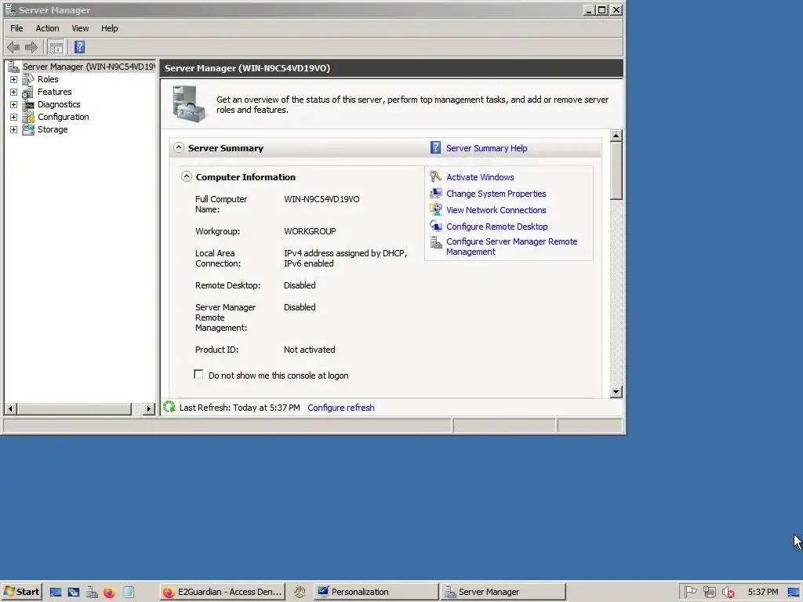
Task: Open Change System Properties link
Action: tap(496, 194)
